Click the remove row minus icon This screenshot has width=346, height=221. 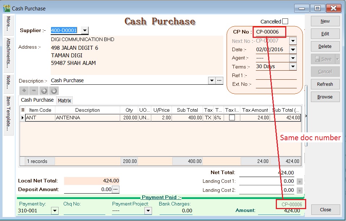point(34,91)
